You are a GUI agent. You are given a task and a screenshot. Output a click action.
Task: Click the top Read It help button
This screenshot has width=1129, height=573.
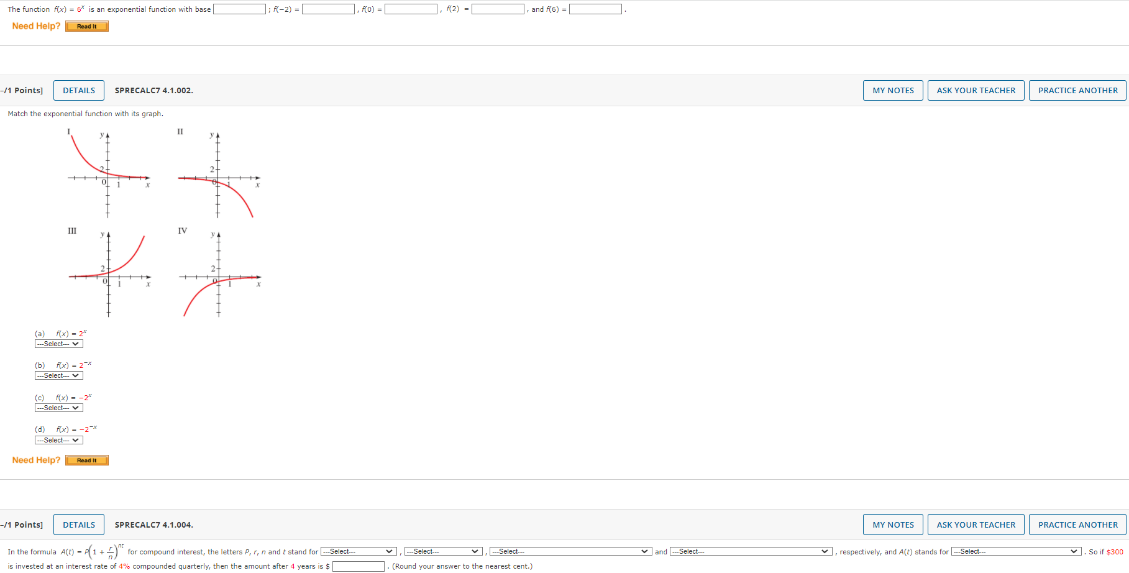(x=87, y=26)
